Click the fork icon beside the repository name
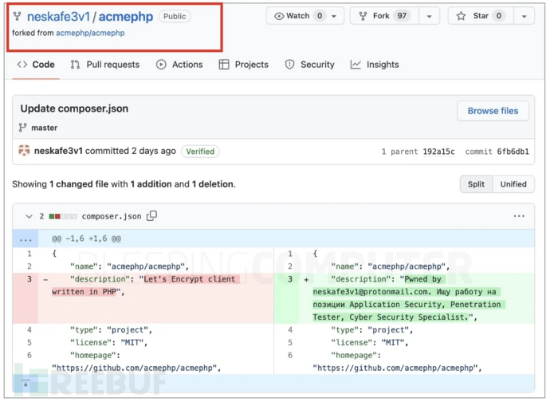The image size is (550, 402). pyautogui.click(x=18, y=17)
